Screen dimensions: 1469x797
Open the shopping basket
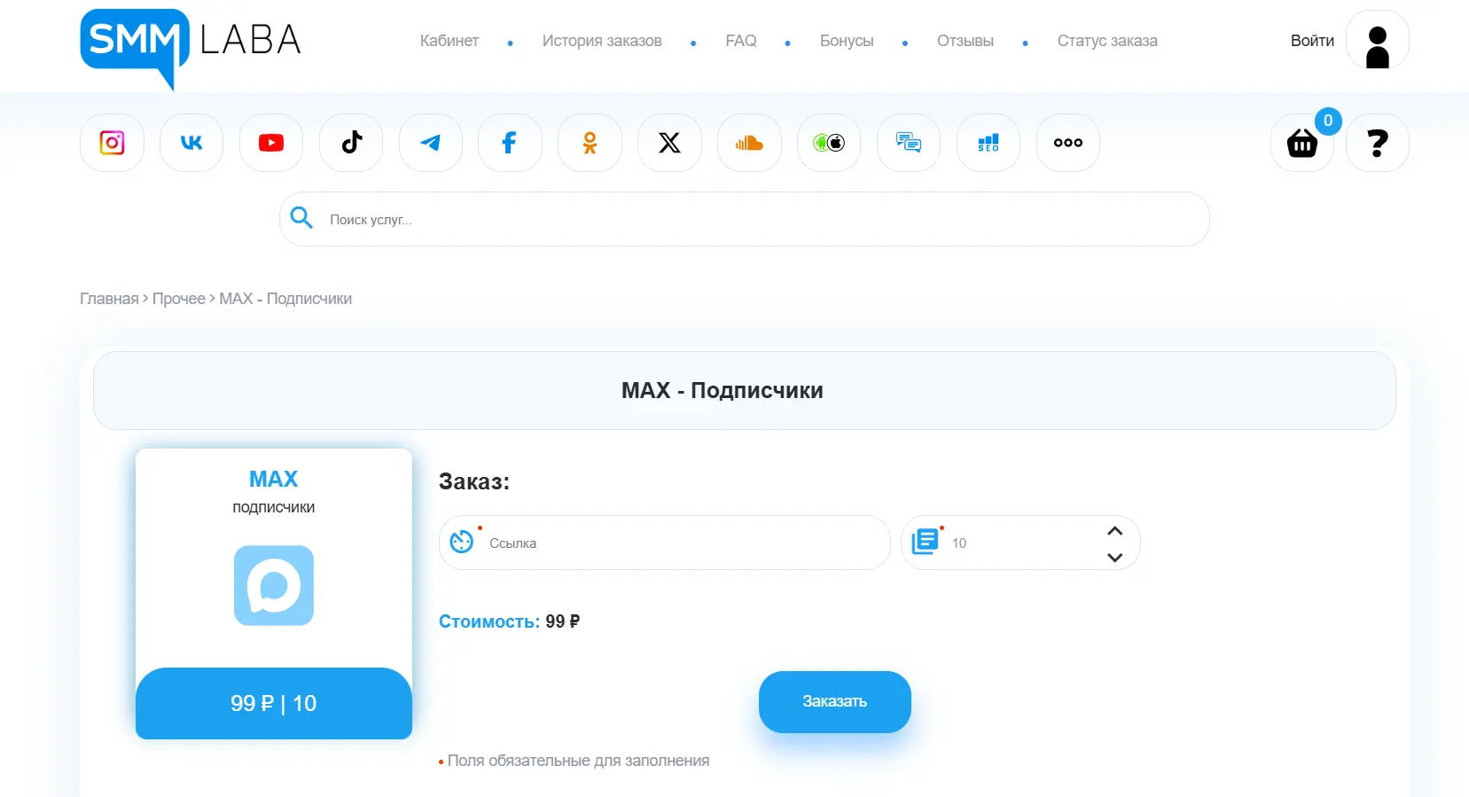1301,143
